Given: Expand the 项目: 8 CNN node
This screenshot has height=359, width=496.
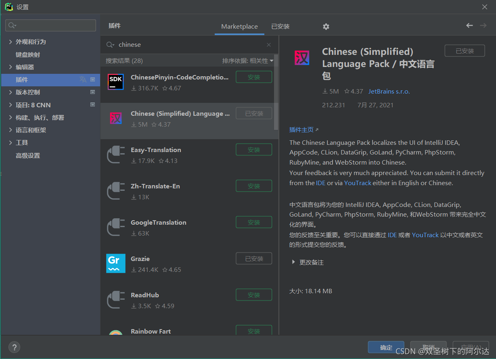Looking at the screenshot, I should click(10, 105).
